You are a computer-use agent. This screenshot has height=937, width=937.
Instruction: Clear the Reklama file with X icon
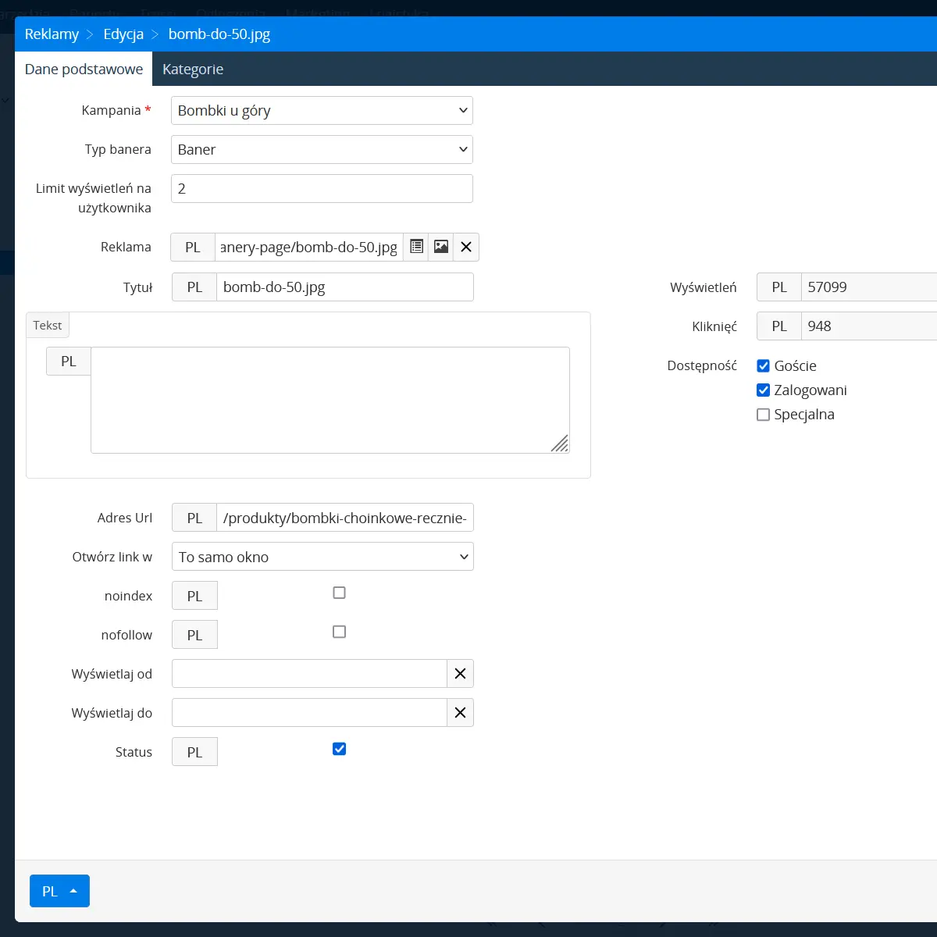coord(466,247)
